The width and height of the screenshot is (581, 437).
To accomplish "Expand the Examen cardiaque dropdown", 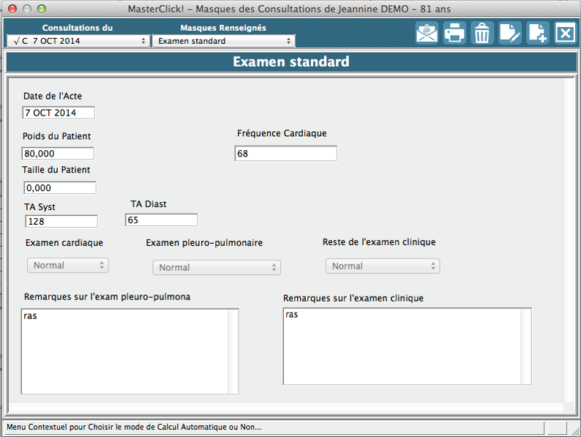I will click(68, 265).
